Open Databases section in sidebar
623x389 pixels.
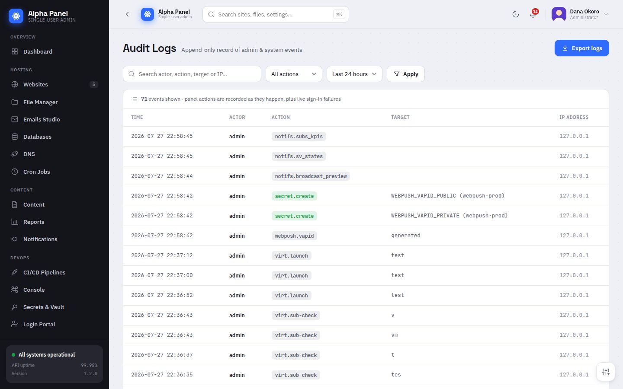[x=55, y=137]
